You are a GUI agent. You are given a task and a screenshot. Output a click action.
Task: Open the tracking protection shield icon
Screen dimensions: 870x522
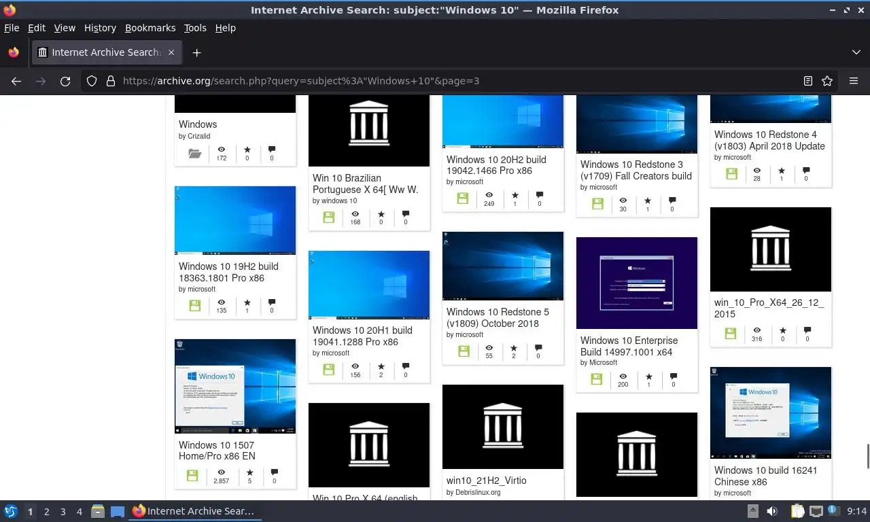coord(92,81)
